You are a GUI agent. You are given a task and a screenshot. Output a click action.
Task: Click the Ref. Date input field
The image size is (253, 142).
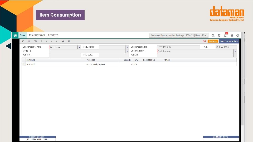tap(114, 55)
